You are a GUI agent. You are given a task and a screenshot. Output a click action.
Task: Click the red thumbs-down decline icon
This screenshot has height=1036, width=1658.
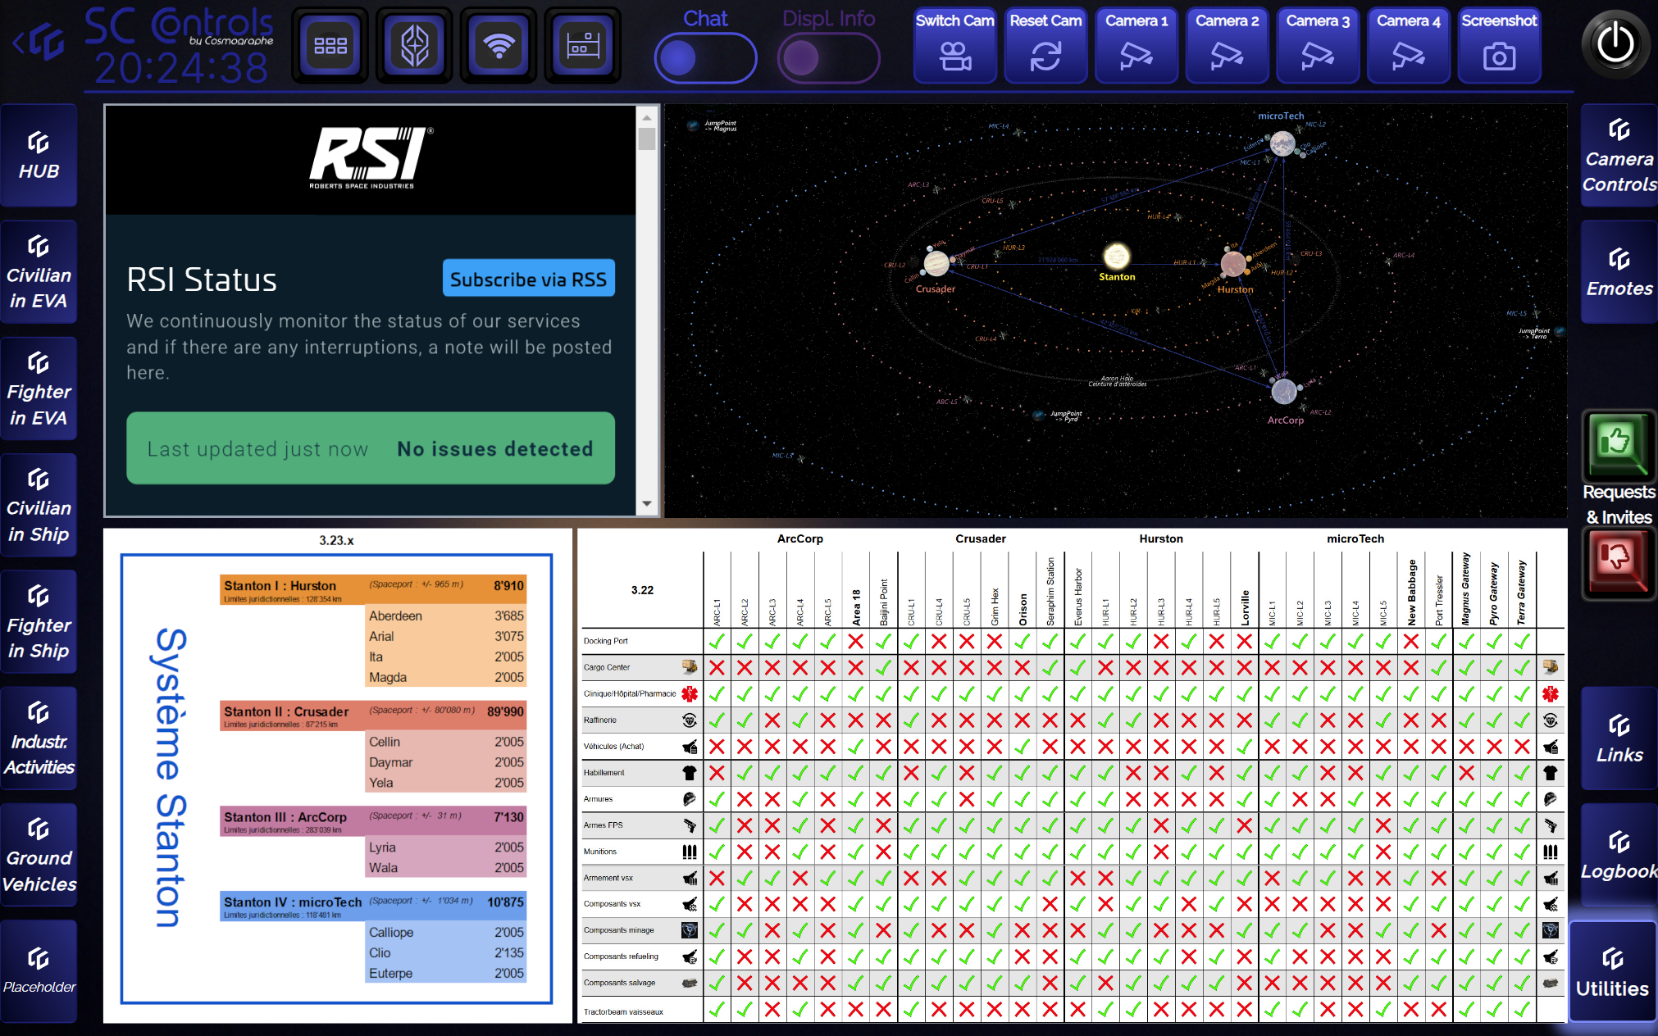(x=1619, y=564)
